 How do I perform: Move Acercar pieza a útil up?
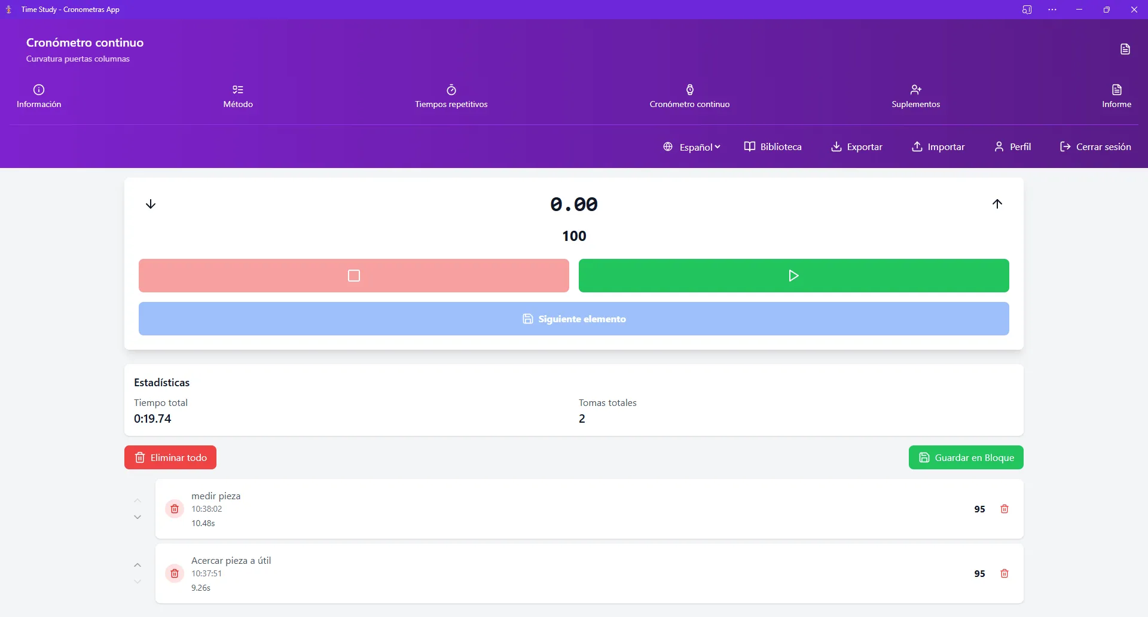pyautogui.click(x=138, y=565)
